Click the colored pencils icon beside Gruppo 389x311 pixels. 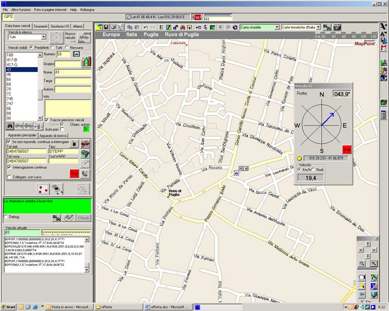87,62
